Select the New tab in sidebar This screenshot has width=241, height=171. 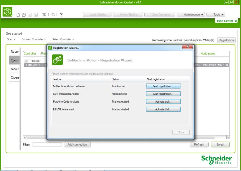(x=15, y=69)
